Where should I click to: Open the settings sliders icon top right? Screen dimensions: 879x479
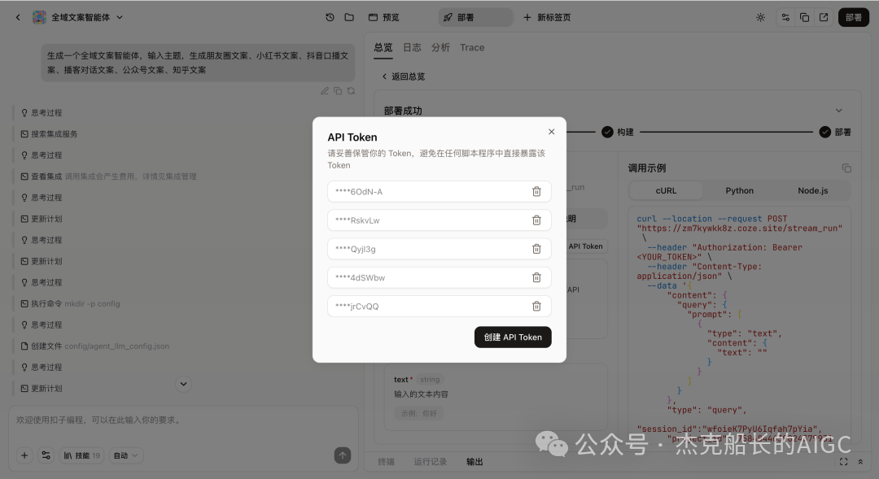click(785, 17)
